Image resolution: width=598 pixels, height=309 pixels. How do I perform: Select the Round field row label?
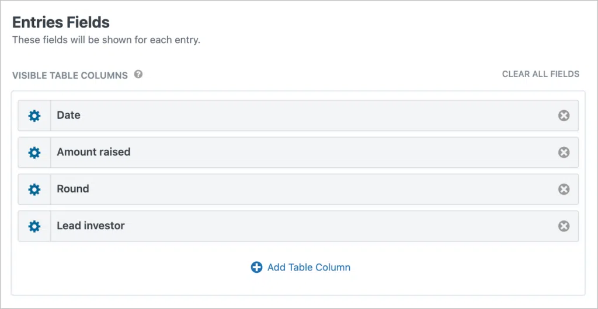(73, 189)
